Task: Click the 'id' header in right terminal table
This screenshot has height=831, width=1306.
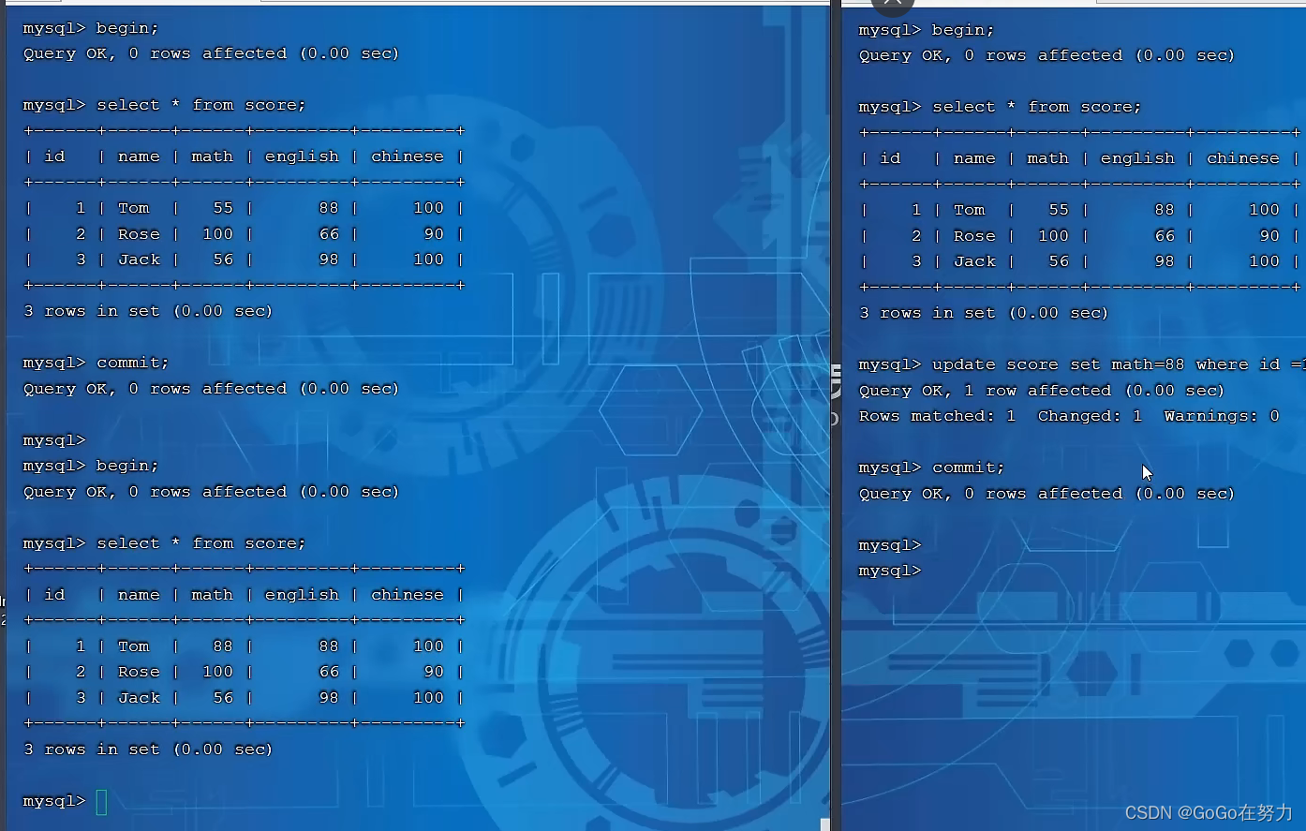Action: (890, 158)
